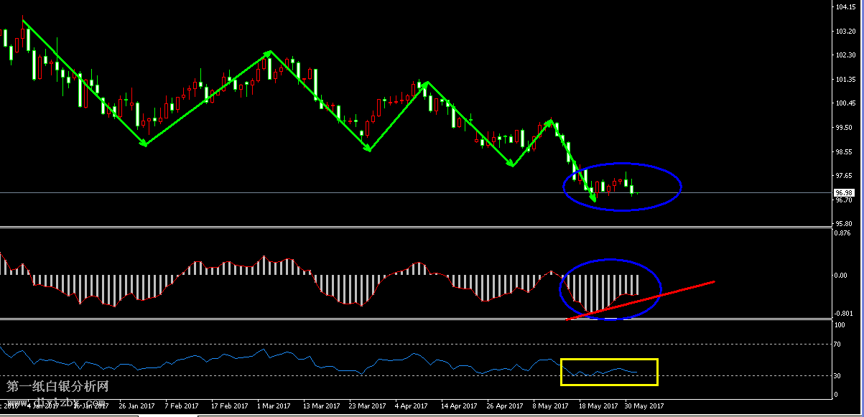Screen dimensions: 864x417
Task: Click the 0.00 level label in the MACD panel
Action: tap(842, 275)
